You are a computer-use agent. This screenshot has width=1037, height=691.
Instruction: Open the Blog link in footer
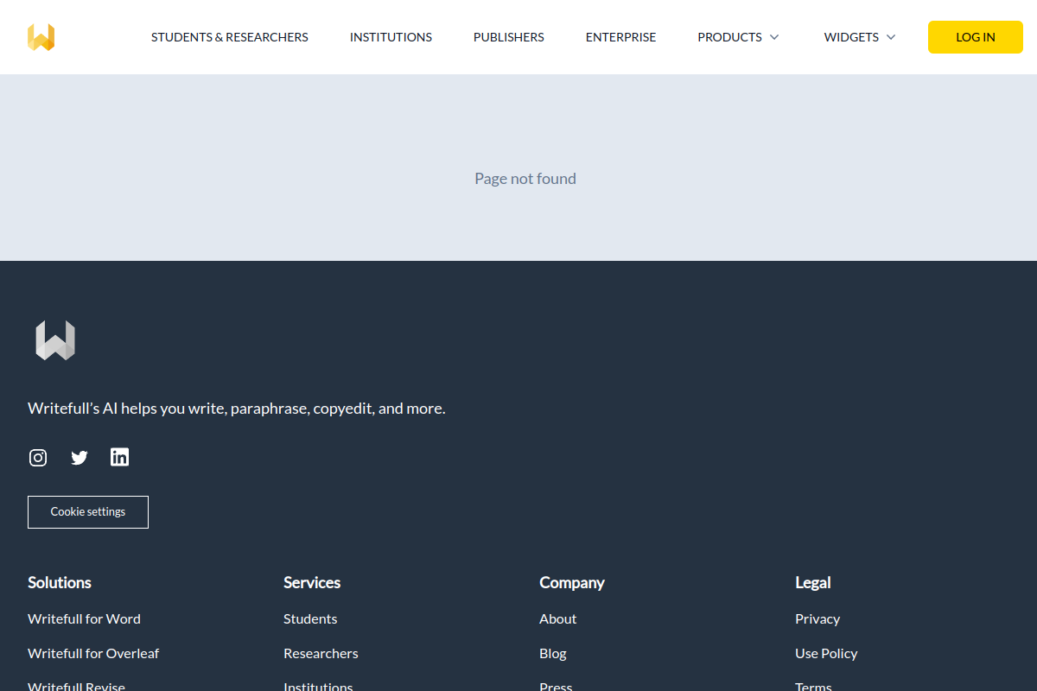(x=553, y=653)
